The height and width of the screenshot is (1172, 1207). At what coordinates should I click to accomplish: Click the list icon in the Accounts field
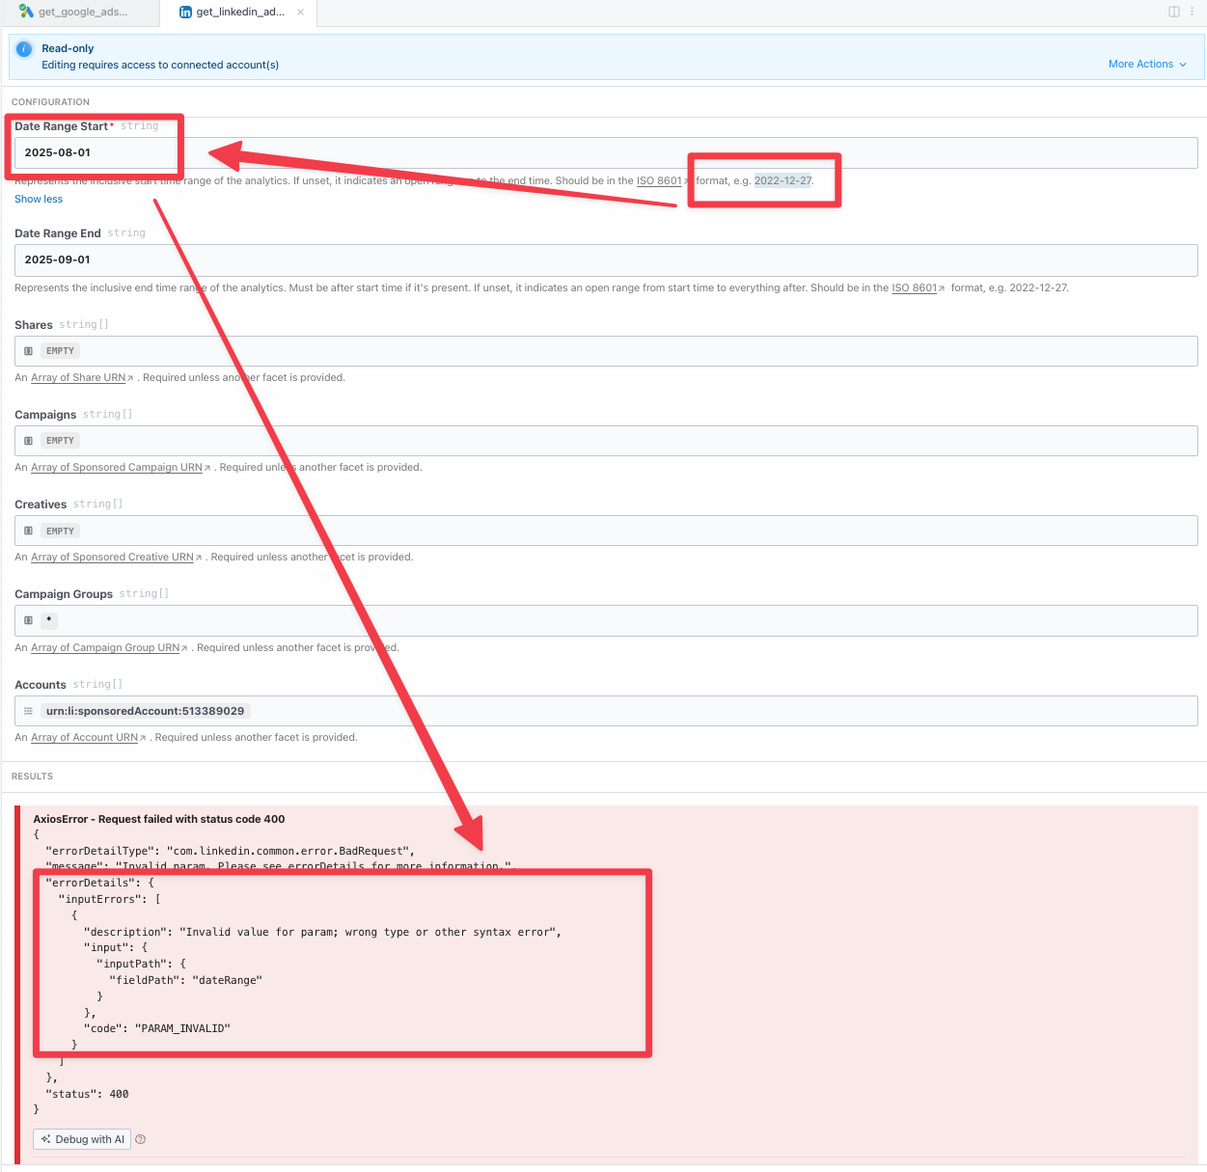(29, 712)
